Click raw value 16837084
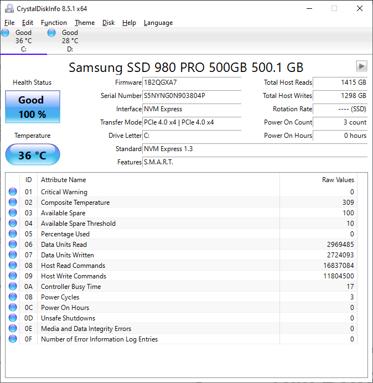Viewport: 373px width, 383px height. coord(339,266)
